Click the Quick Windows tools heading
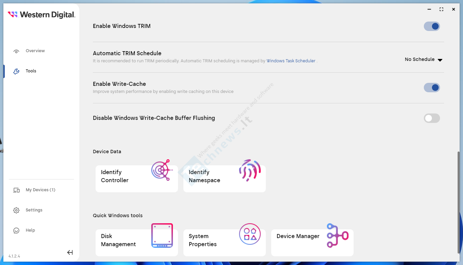The image size is (463, 265). (x=118, y=216)
